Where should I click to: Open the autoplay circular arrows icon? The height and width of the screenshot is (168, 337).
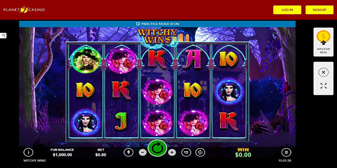[x=200, y=152]
